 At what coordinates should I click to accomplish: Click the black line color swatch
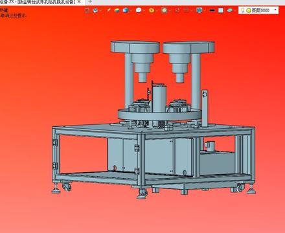pos(212,10)
